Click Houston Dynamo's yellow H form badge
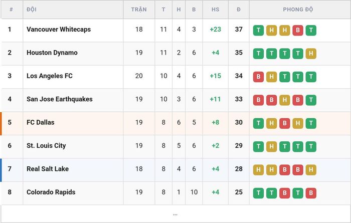The height and width of the screenshot is (223, 351). [x=311, y=54]
